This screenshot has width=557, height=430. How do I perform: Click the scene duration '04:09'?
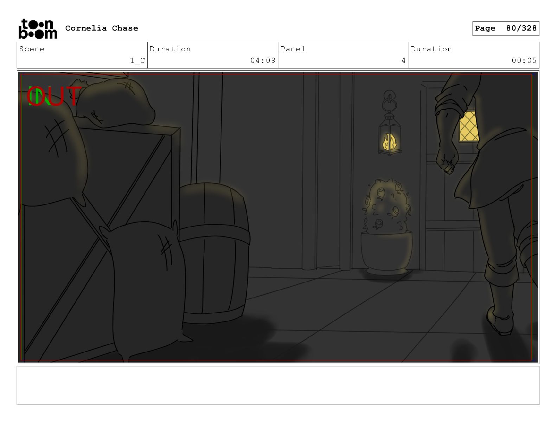click(263, 60)
